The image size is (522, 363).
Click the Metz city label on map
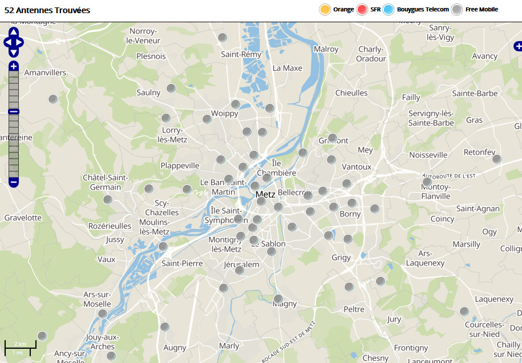pyautogui.click(x=265, y=195)
